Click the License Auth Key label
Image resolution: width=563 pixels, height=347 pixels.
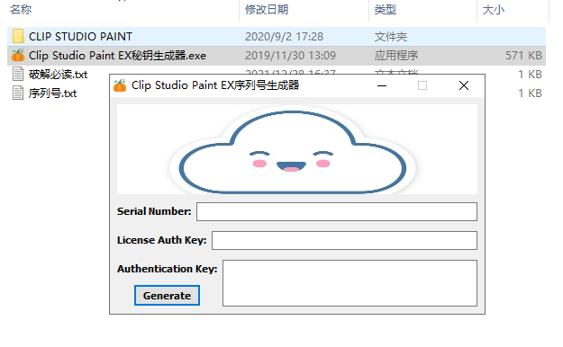coord(162,240)
